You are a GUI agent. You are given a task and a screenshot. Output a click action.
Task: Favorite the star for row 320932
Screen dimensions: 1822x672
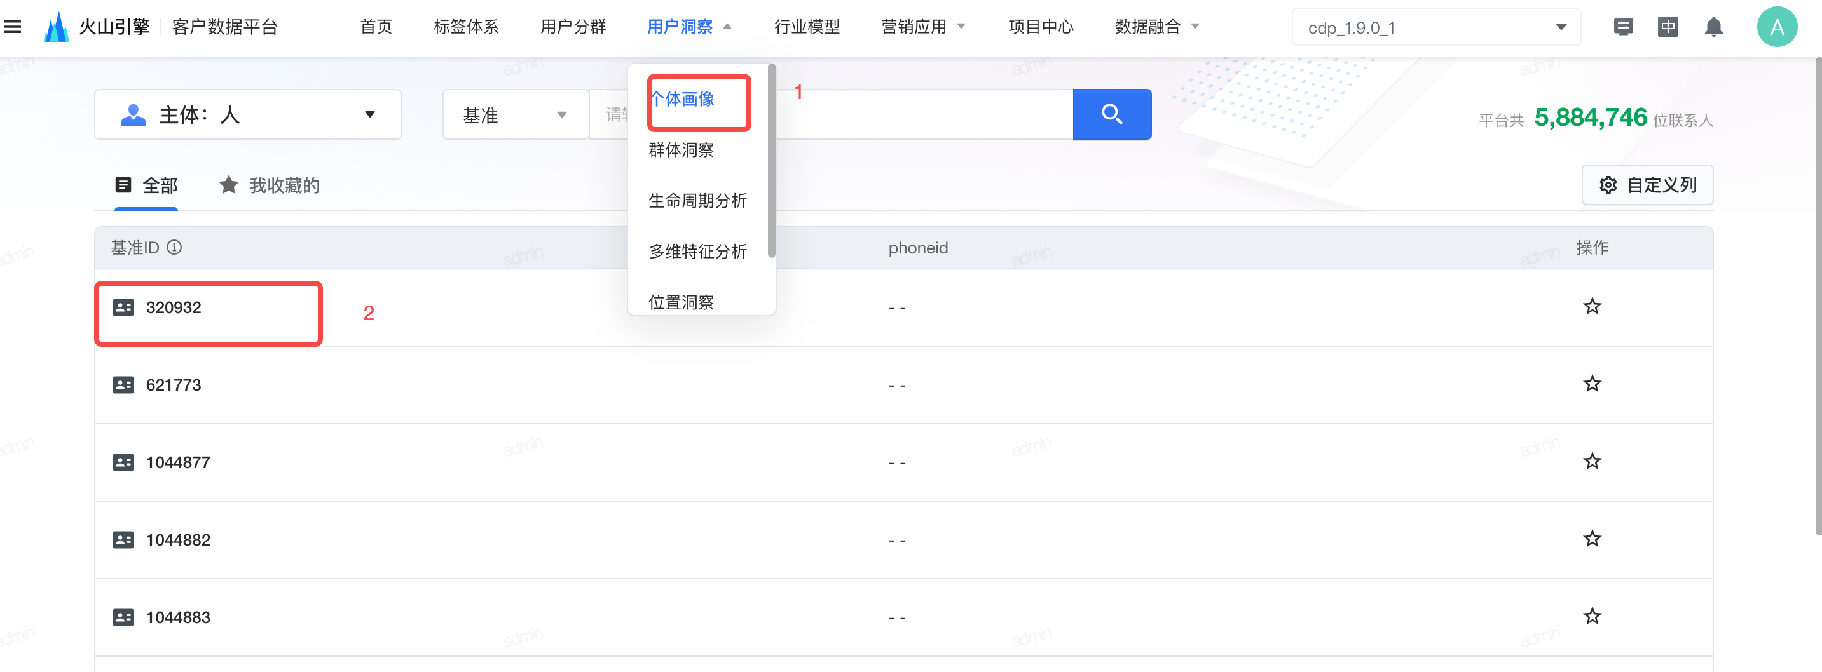pyautogui.click(x=1591, y=307)
